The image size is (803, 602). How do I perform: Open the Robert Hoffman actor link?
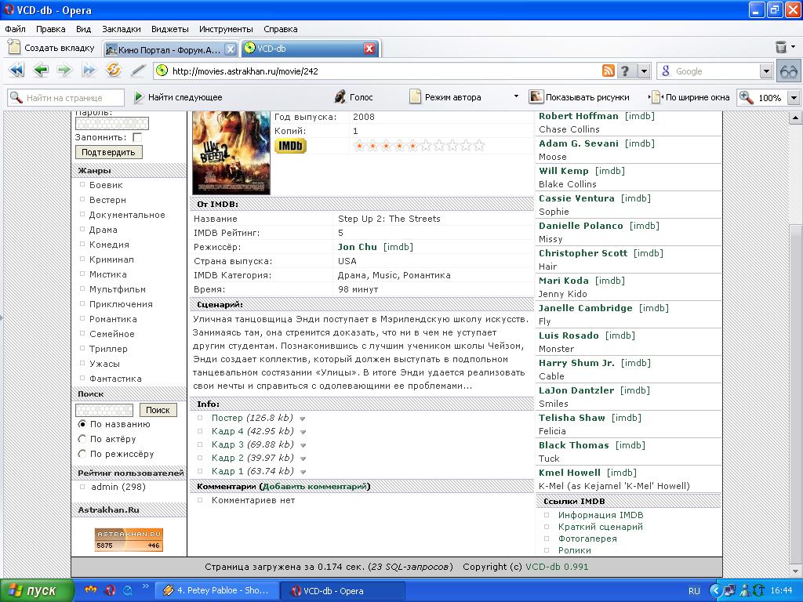(x=578, y=116)
